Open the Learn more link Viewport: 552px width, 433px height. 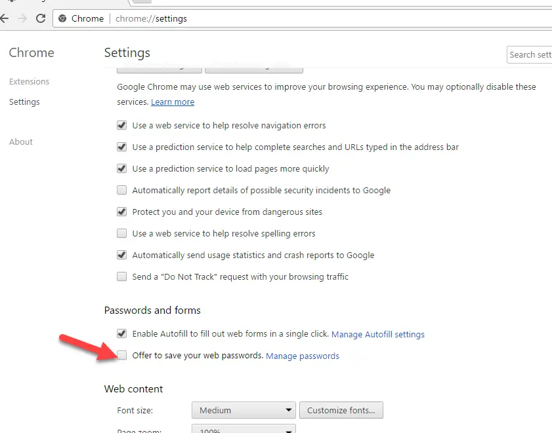click(173, 102)
